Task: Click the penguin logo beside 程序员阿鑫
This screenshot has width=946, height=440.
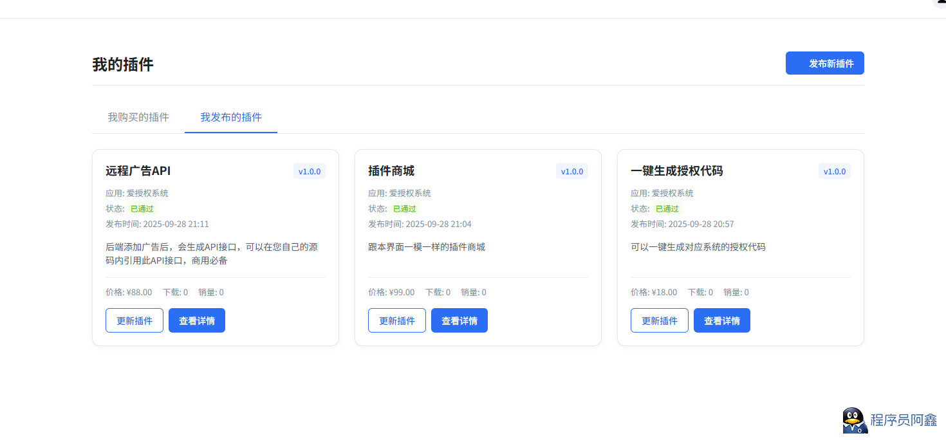Action: coord(855,420)
